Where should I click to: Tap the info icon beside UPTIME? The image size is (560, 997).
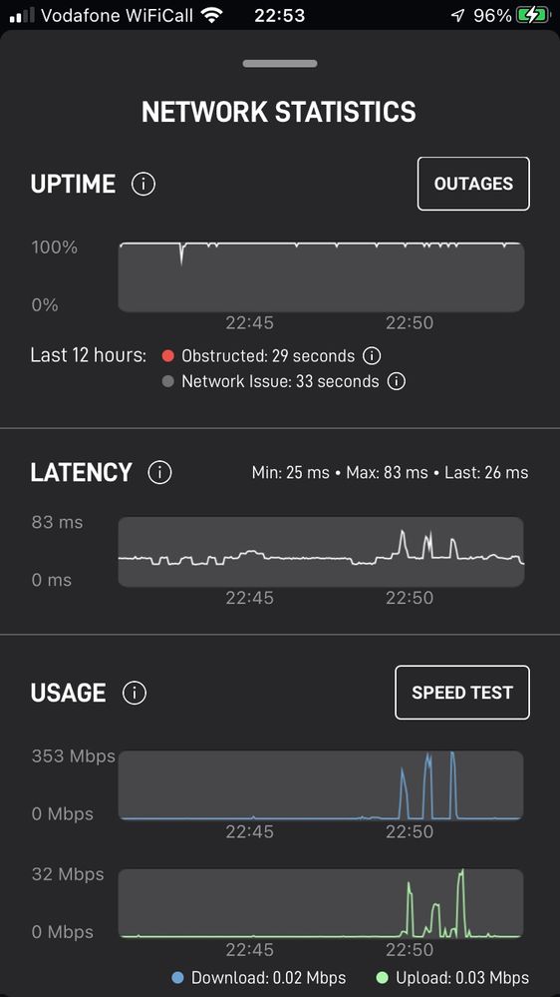[143, 185]
